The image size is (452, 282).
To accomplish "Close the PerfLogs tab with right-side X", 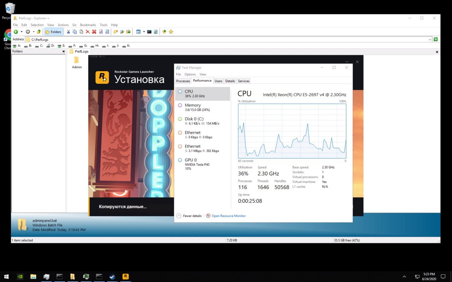I will pyautogui.click(x=437, y=52).
